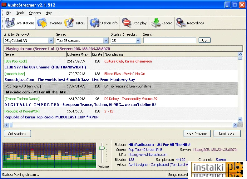Expand the Limit by Bandwidth dropdown
This screenshot has height=179, width=247.
click(x=51, y=41)
